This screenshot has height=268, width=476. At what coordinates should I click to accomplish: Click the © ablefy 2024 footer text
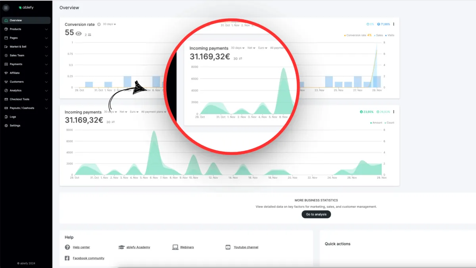[26, 263]
